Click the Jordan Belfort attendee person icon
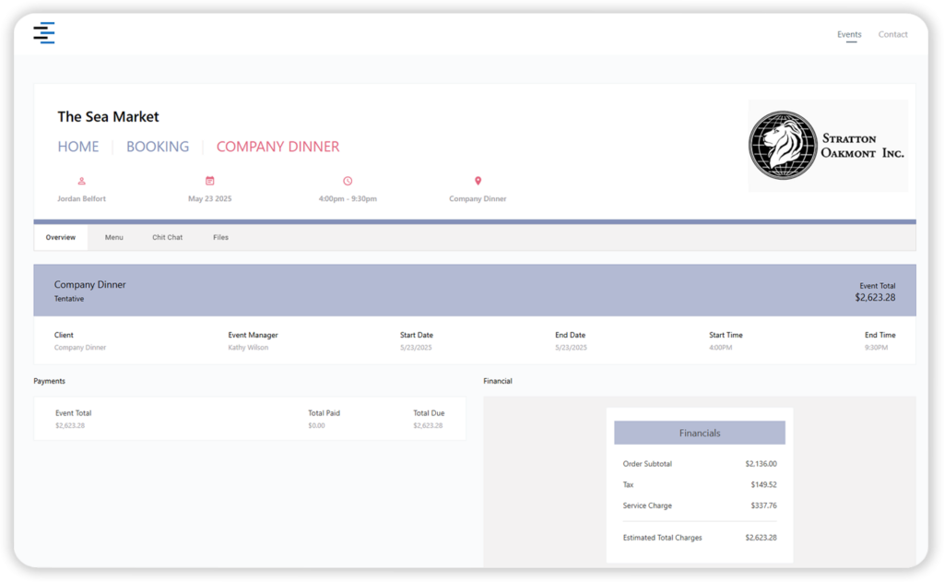Image resolution: width=944 pixels, height=582 pixels. tap(81, 182)
